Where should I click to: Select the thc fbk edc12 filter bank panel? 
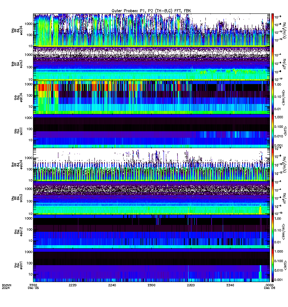(151, 232)
